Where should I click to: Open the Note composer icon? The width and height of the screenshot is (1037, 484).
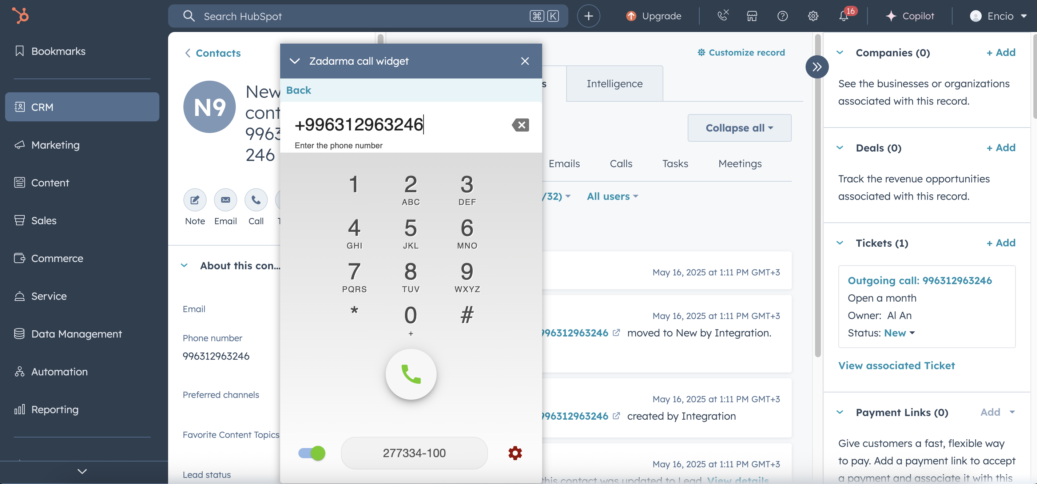[195, 200]
